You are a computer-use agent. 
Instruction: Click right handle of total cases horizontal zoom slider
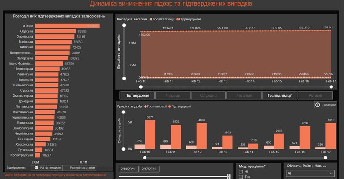[x=331, y=87]
